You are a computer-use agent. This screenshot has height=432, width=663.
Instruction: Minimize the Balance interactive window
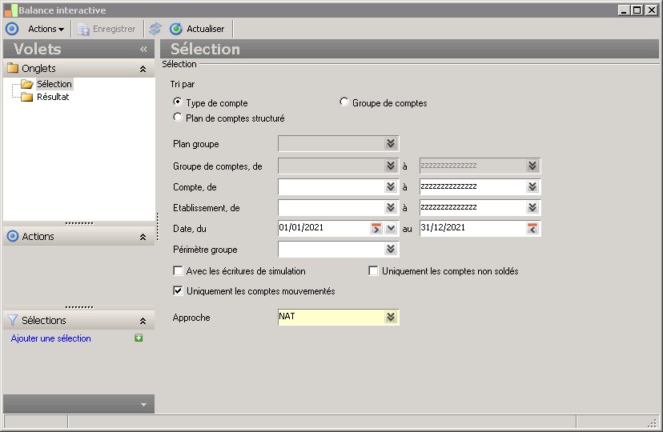[624, 10]
